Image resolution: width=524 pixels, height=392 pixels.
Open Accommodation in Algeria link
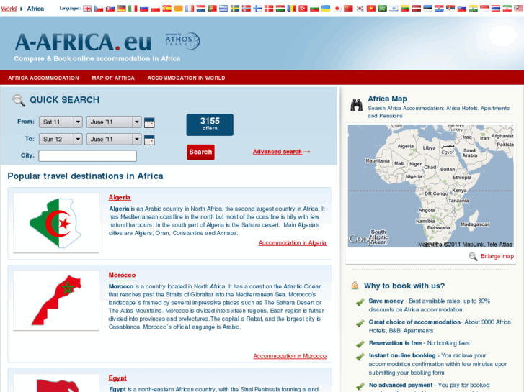pyautogui.click(x=293, y=243)
